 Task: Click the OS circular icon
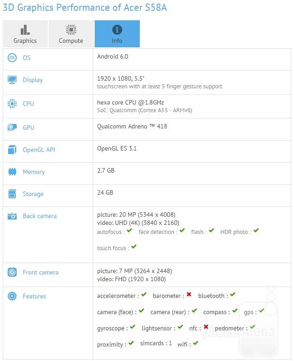pos(12,58)
